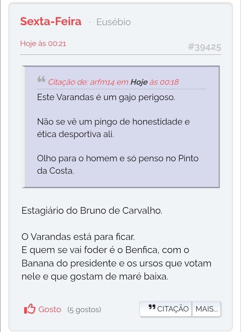Screen dimensions: 241x332
Task: Open the MAIS... options menu
Action: pos(206,309)
